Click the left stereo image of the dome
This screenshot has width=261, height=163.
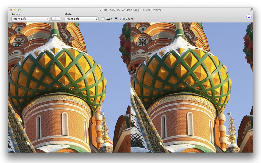(x=69, y=87)
